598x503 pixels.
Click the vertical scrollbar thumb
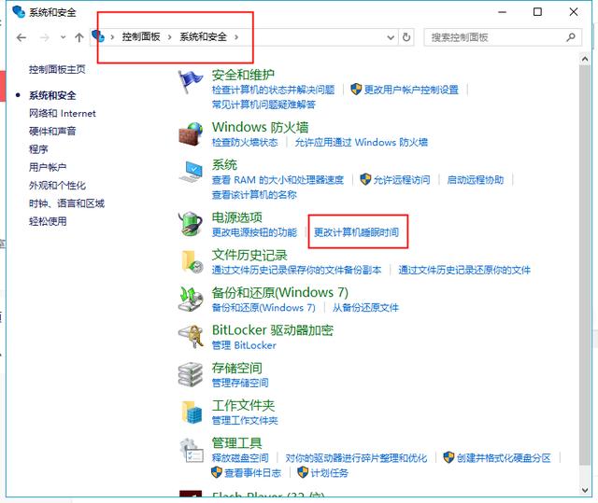[x=585, y=264]
